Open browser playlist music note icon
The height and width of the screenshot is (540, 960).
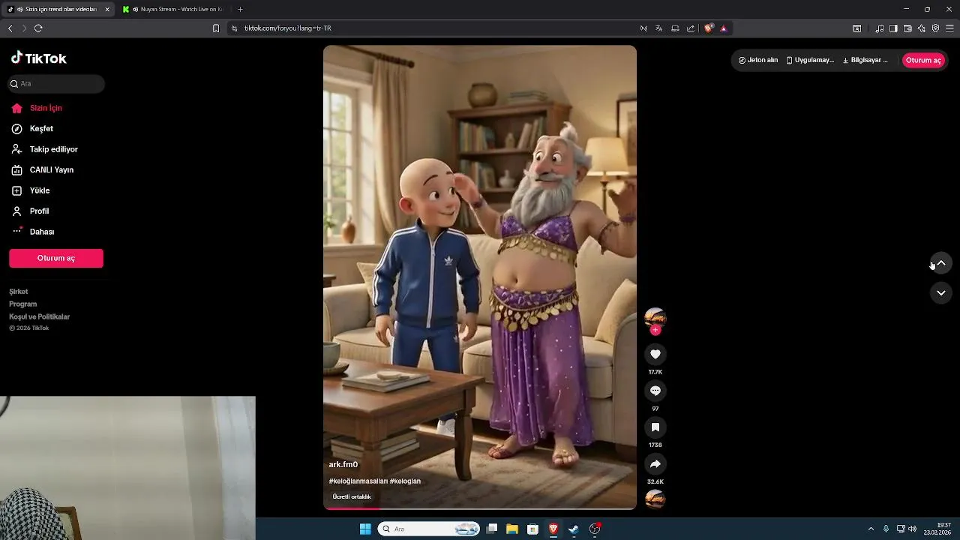tap(879, 28)
